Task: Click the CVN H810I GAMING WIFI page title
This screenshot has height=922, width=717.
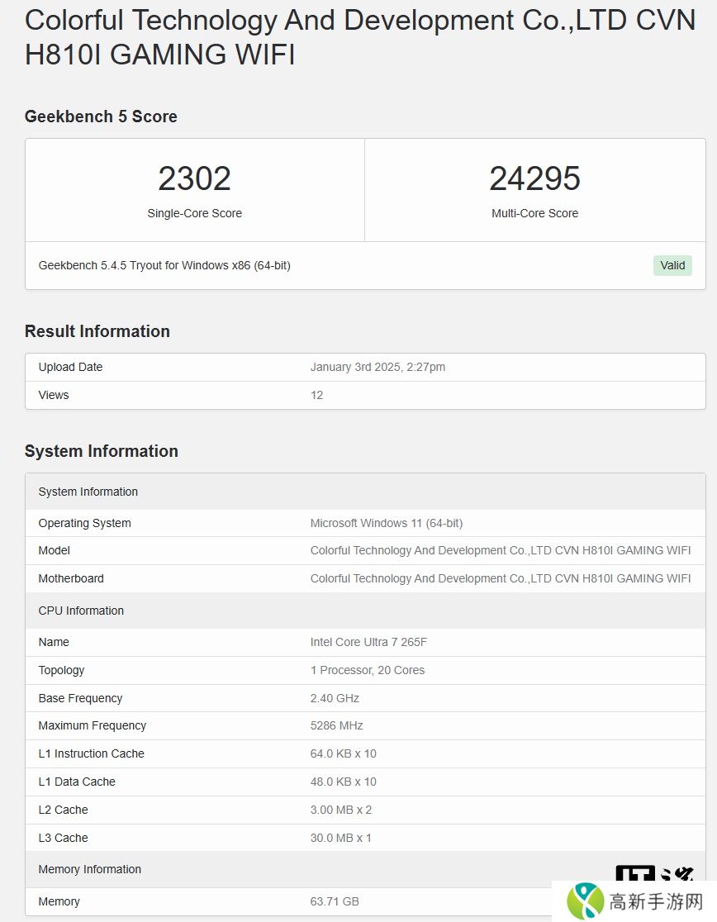Action: (360, 37)
